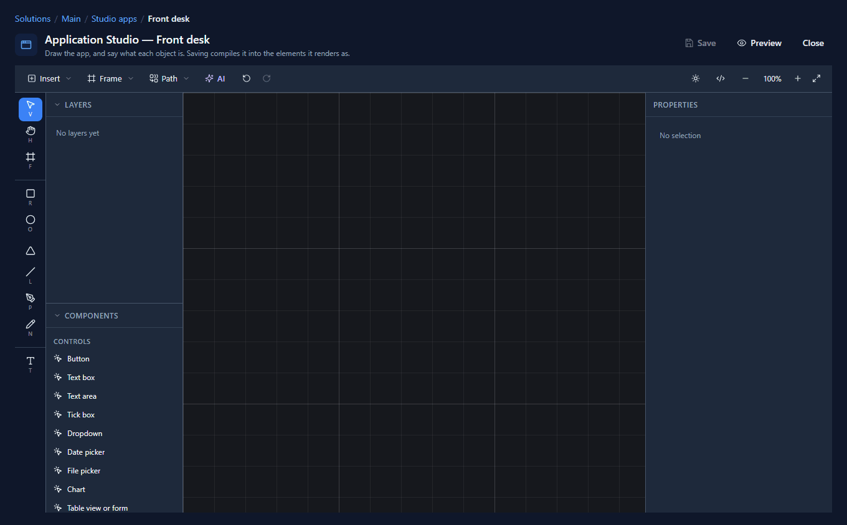Screen dimensions: 847x525
Task: Expand canvas to fullscreen
Action: [816, 78]
